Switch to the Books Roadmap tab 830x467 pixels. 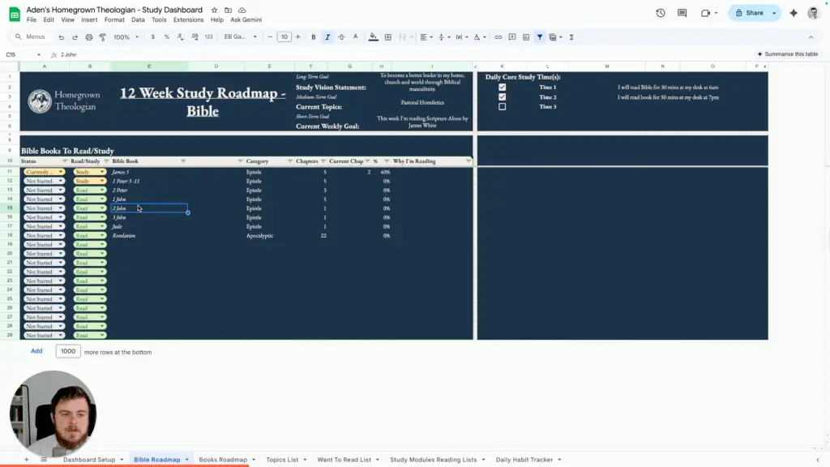pyautogui.click(x=223, y=460)
